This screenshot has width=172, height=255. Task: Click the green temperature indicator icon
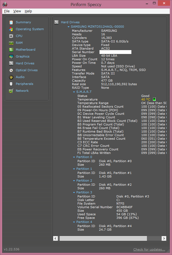pyautogui.click(x=154, y=99)
